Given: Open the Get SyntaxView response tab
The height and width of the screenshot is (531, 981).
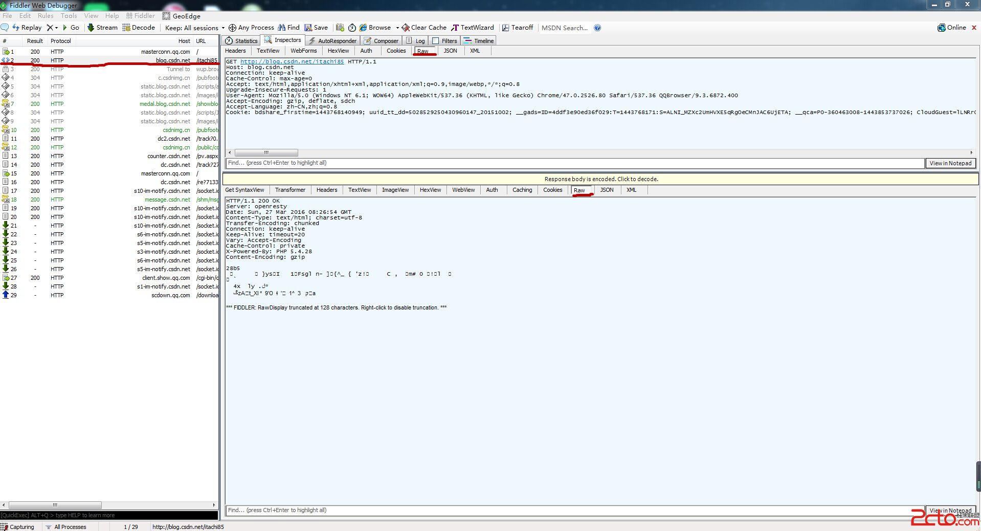Looking at the screenshot, I should 244,190.
